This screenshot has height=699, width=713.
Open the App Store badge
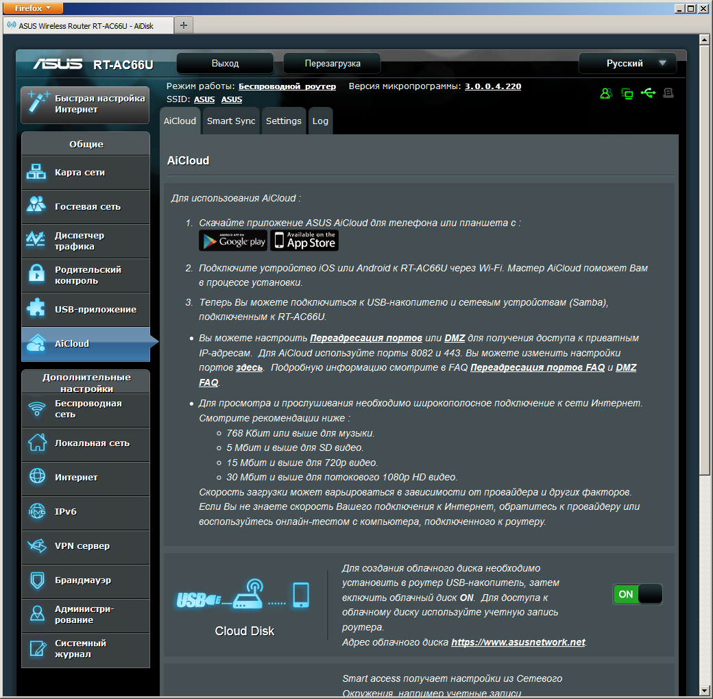coord(304,241)
